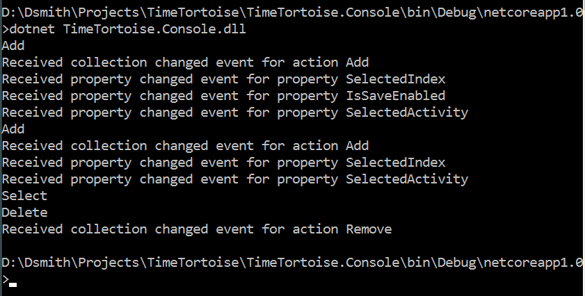The width and height of the screenshot is (585, 296).
Task: Click the word dotnet in the command
Action: 32,29
